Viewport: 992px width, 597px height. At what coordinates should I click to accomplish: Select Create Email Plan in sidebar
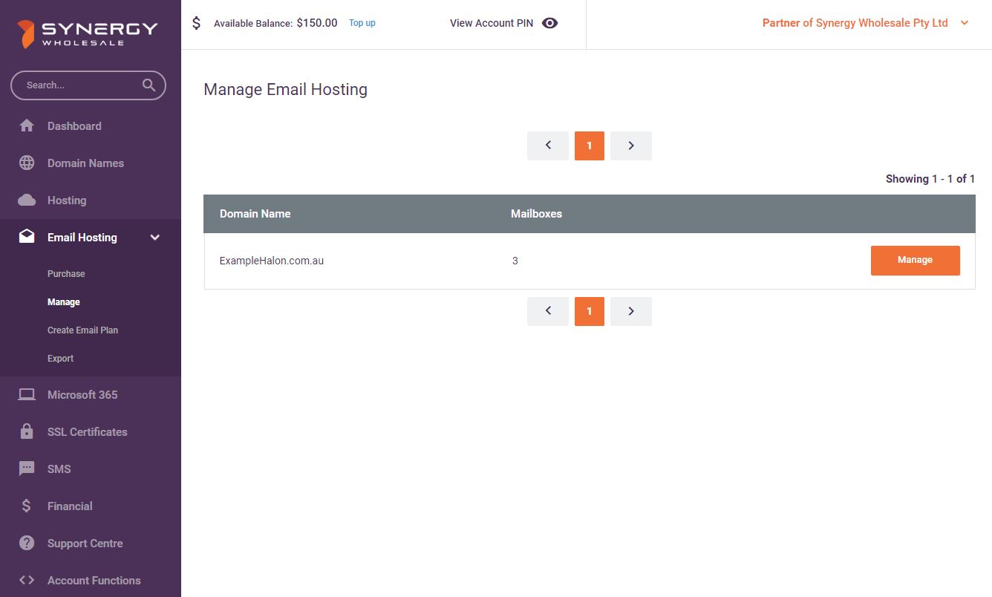click(x=82, y=330)
